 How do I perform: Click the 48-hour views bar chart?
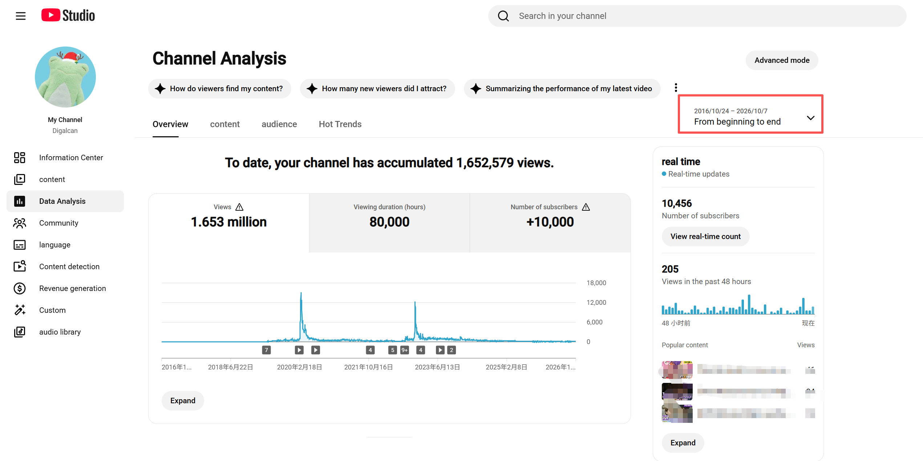pyautogui.click(x=738, y=304)
